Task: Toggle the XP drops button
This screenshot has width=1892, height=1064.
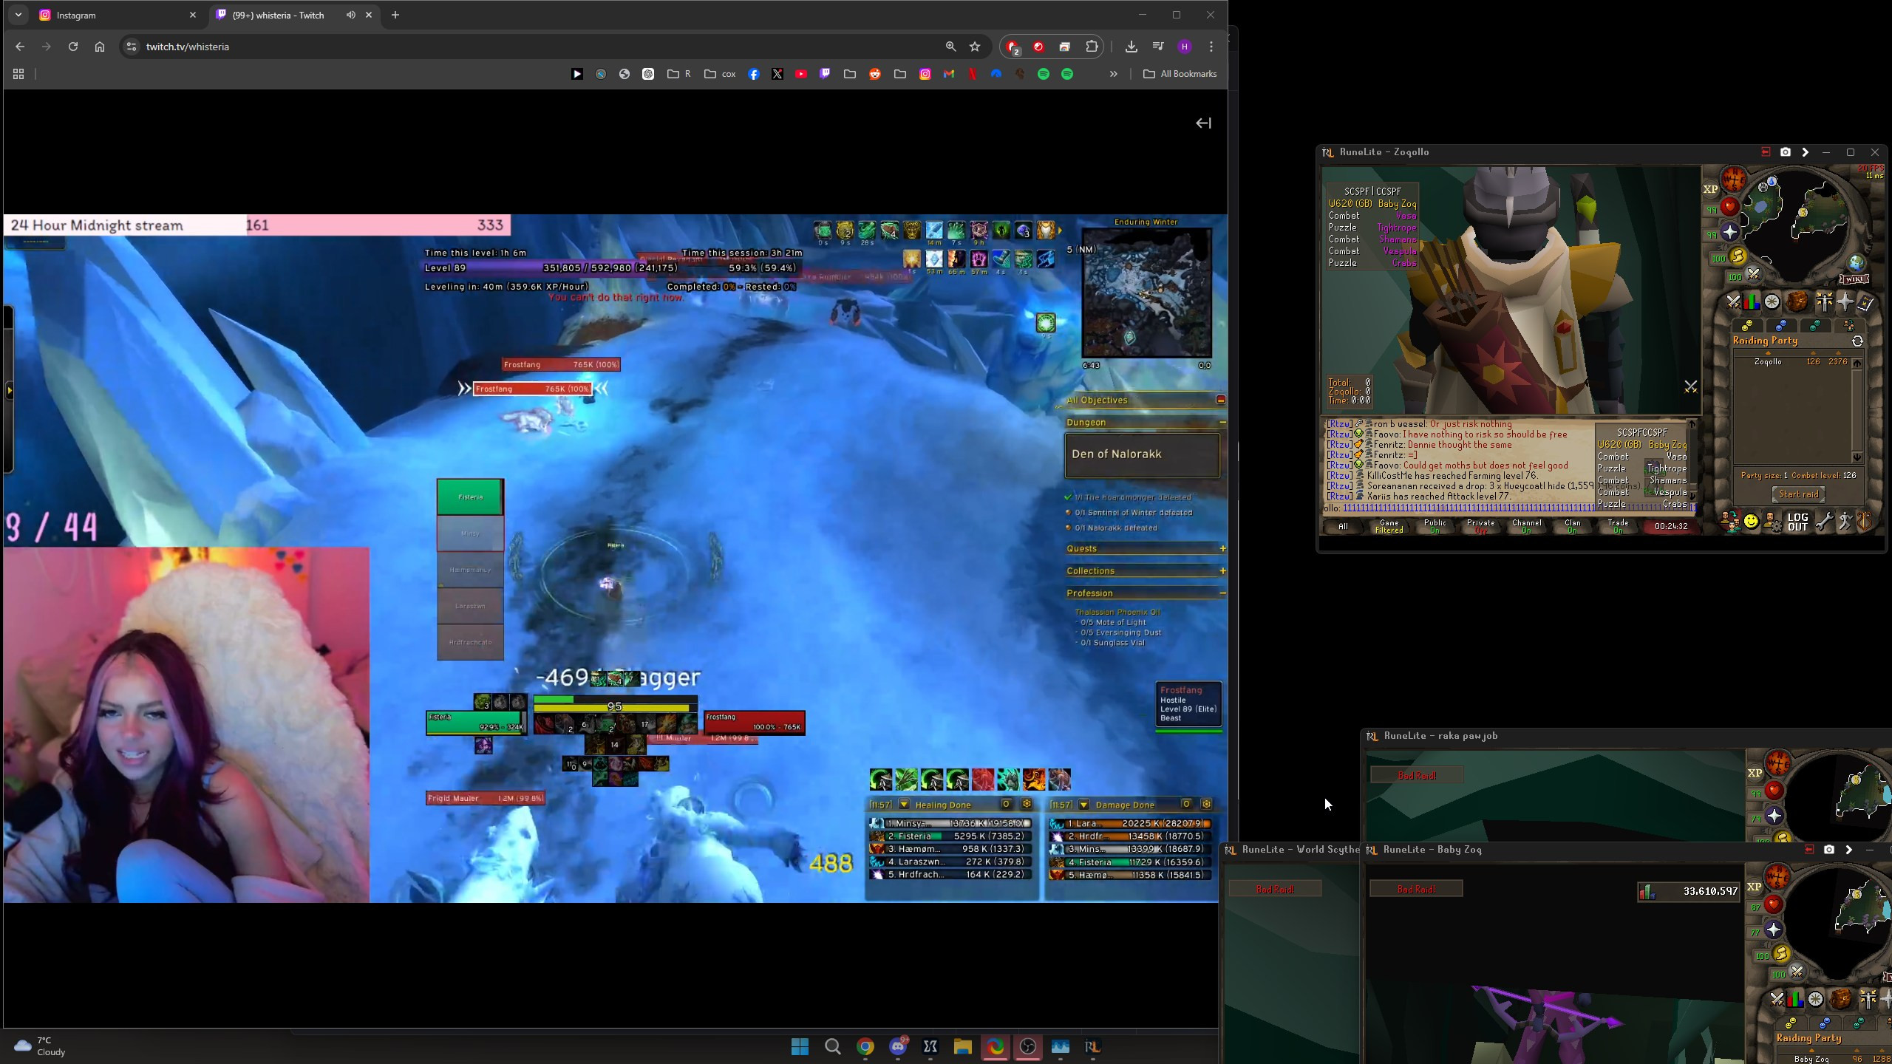Action: click(x=1711, y=189)
